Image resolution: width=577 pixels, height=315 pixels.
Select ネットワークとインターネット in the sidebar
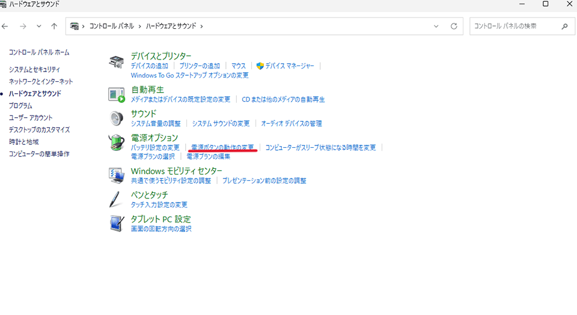[41, 82]
